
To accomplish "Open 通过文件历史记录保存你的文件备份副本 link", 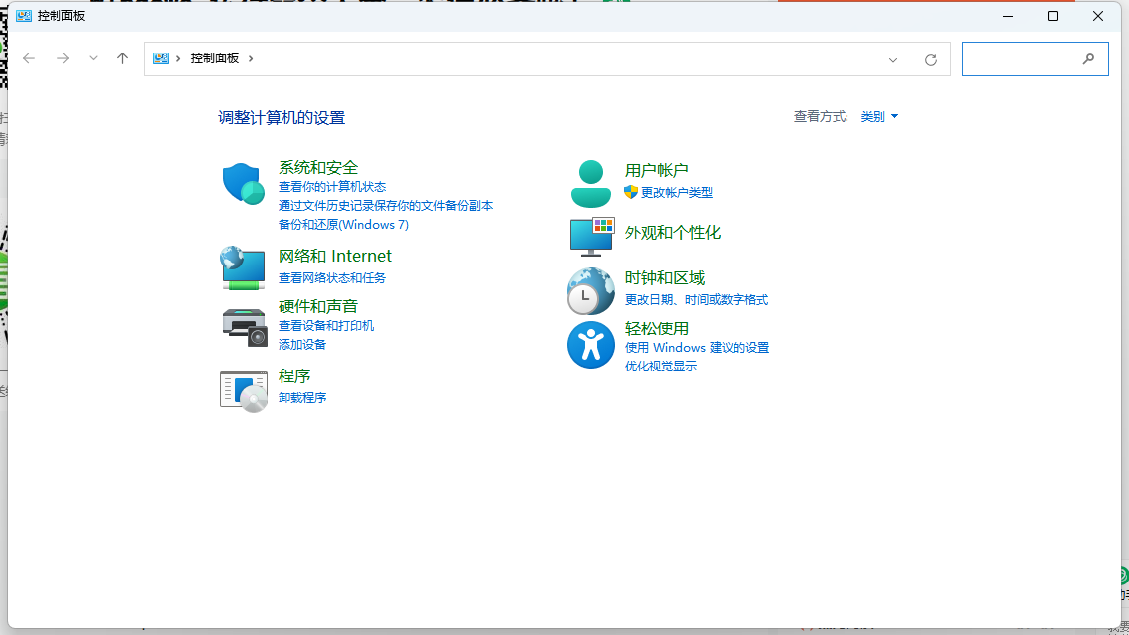I will [x=386, y=206].
